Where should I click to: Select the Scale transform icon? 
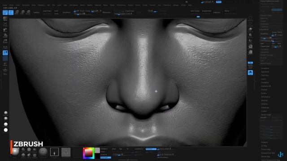click(x=22, y=13)
